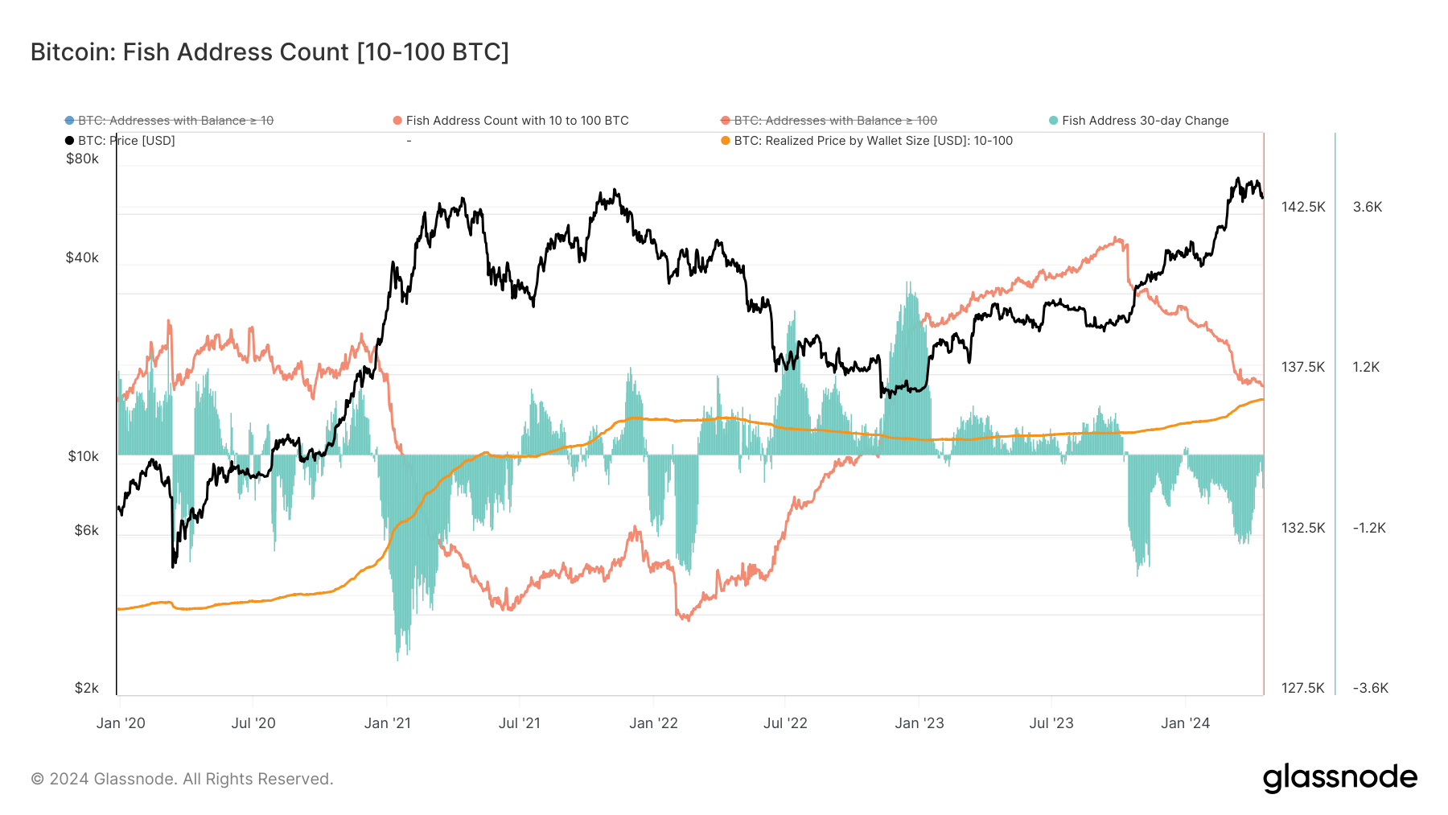This screenshot has height=815, width=1448.
Task: Click the blue dot for Addresses with Balance ≥ 10
Action: pos(69,121)
